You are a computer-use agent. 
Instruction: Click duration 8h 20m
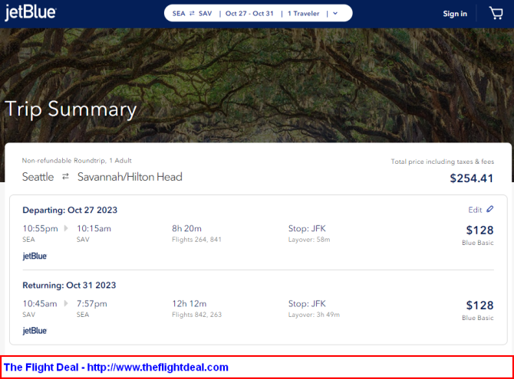[x=187, y=228]
